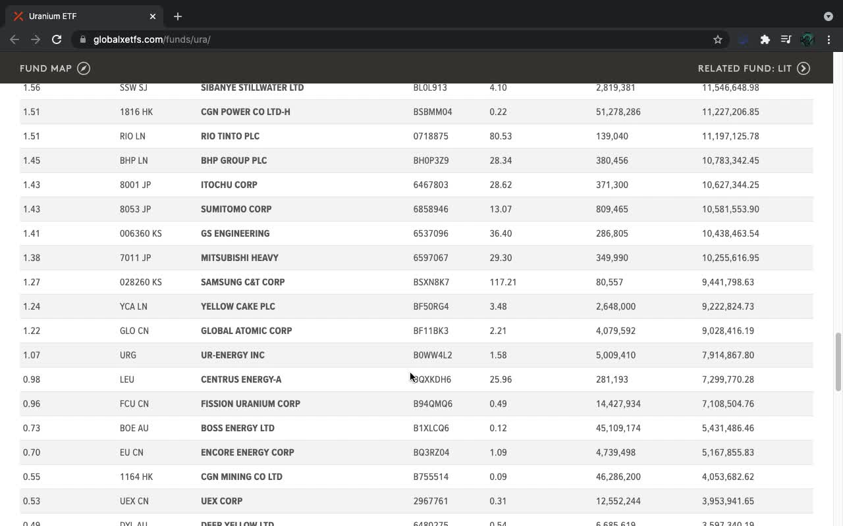Click GLOBAL ATOMIC CORP holding name
This screenshot has height=526, width=843.
(246, 331)
